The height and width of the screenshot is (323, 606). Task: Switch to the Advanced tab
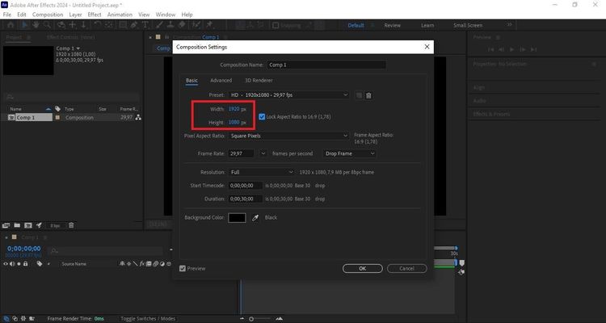click(x=221, y=80)
